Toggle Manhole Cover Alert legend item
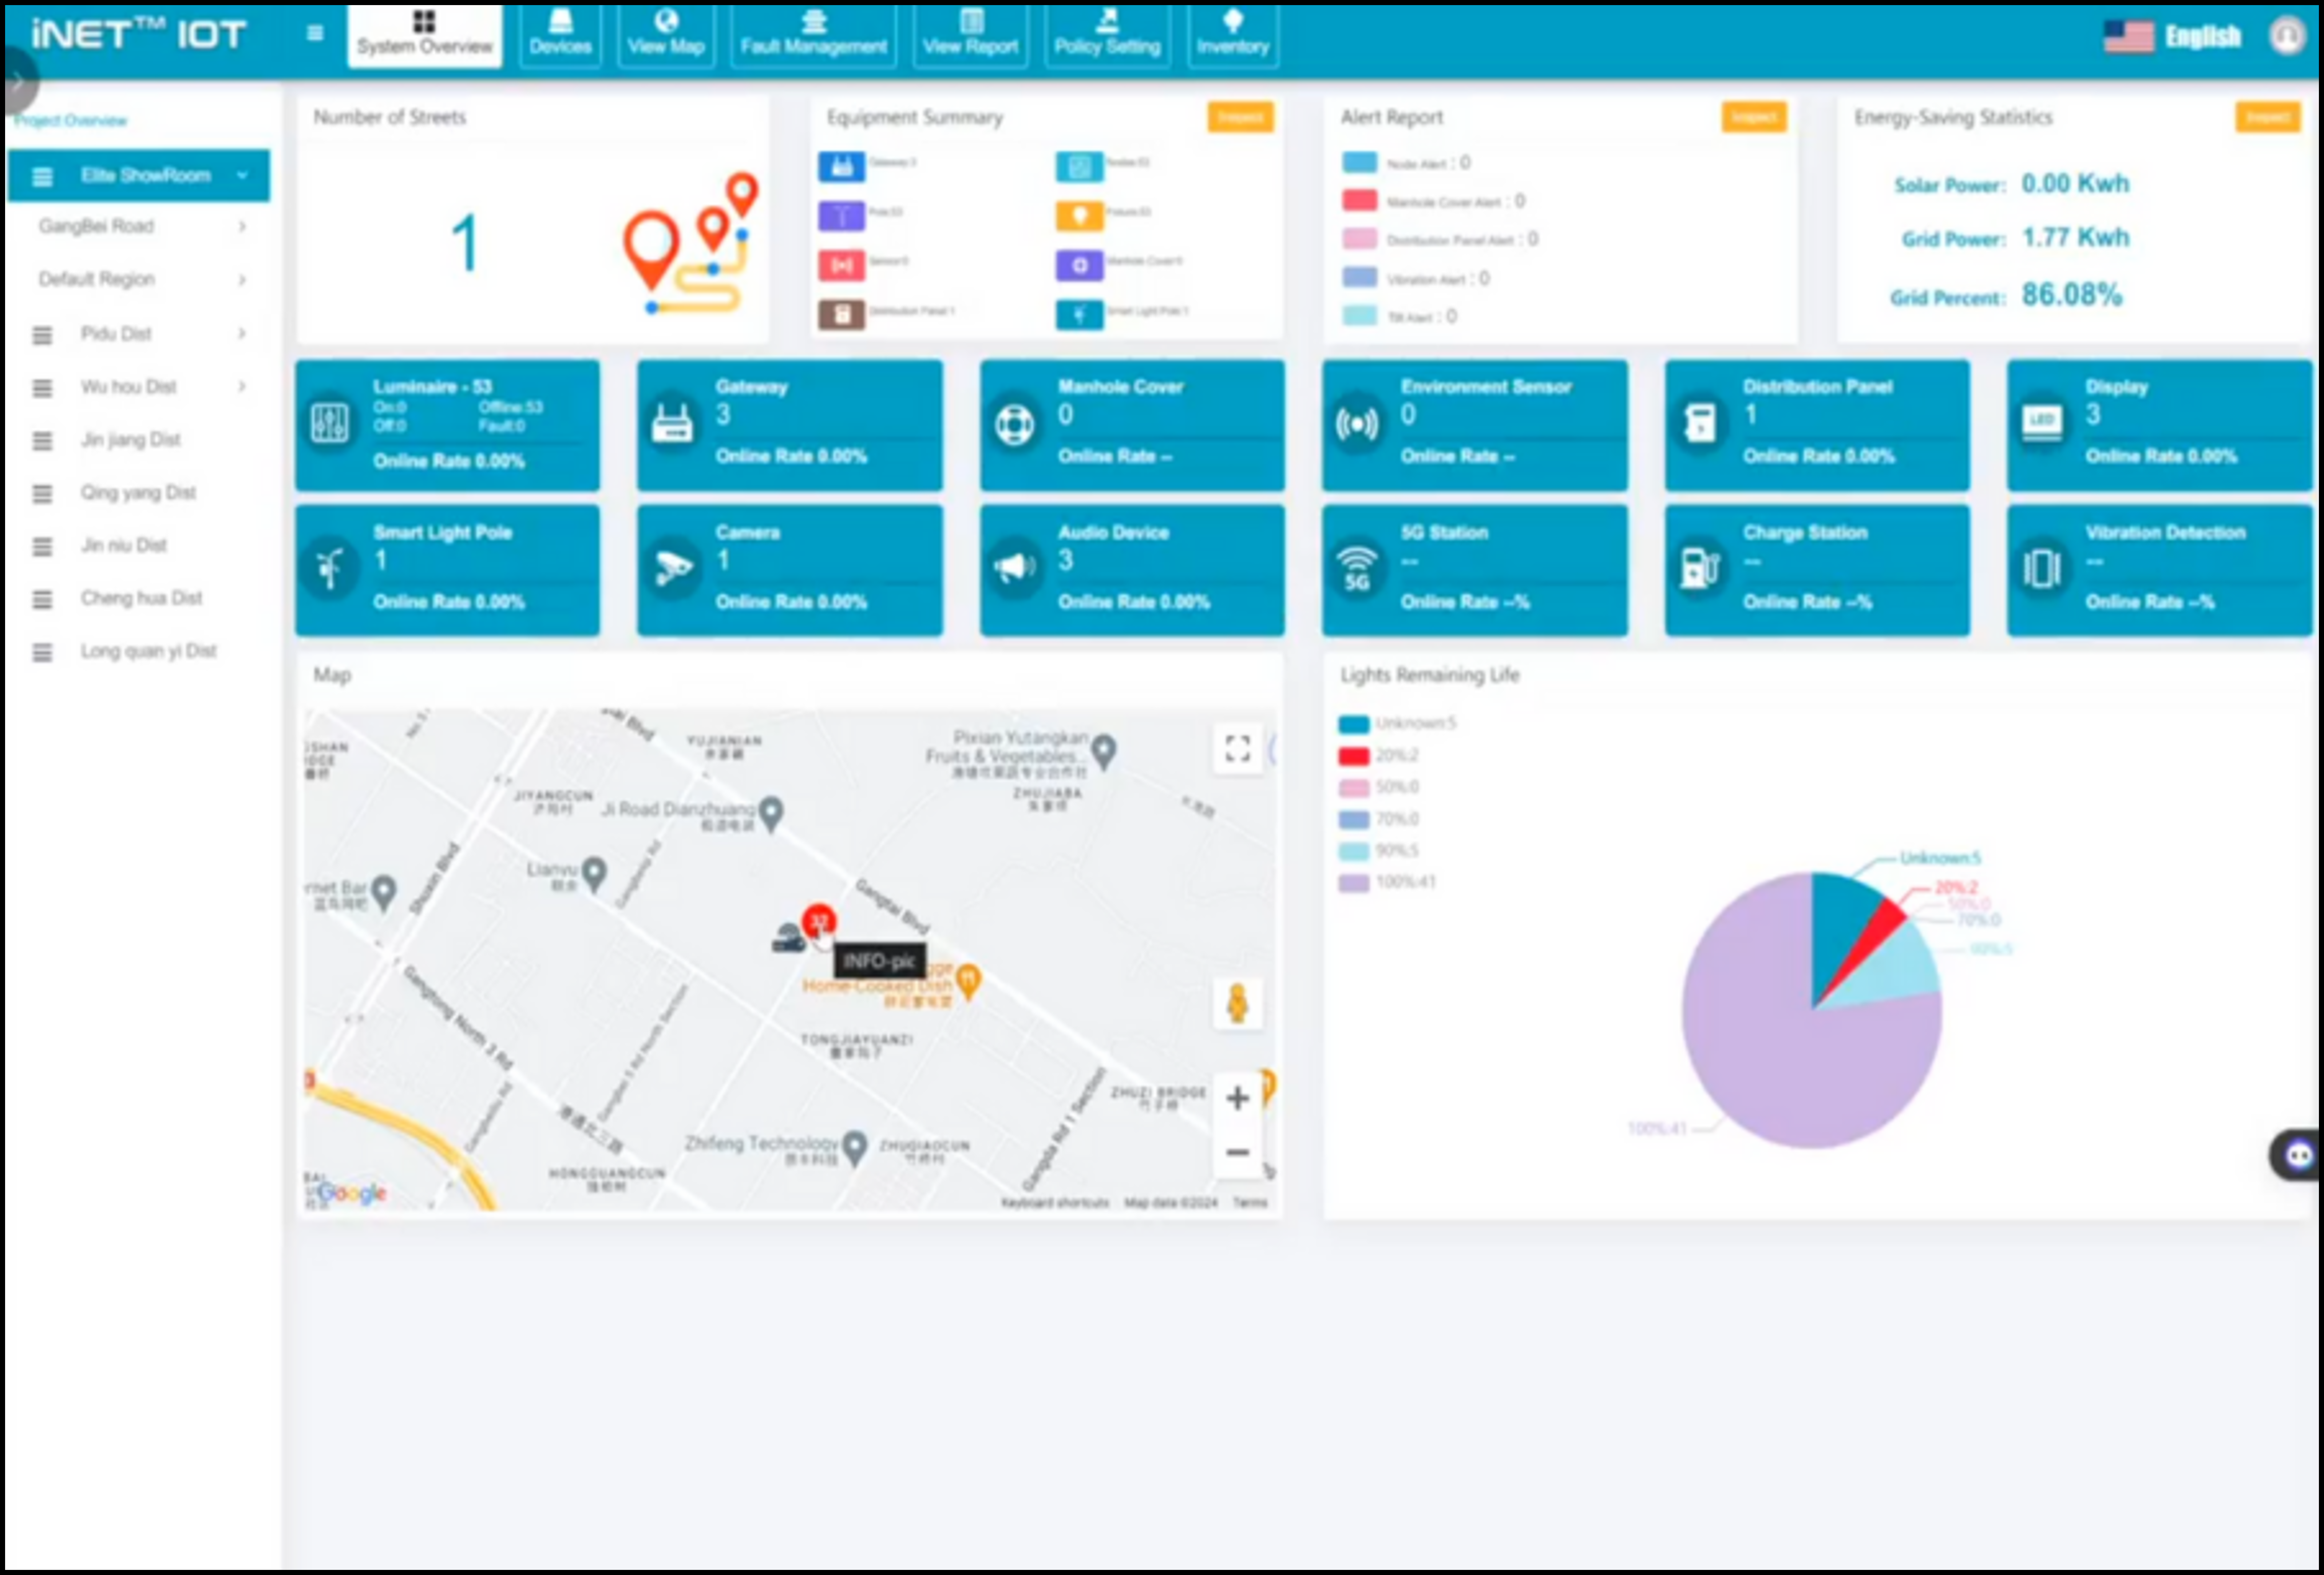This screenshot has width=2324, height=1575. (1359, 201)
